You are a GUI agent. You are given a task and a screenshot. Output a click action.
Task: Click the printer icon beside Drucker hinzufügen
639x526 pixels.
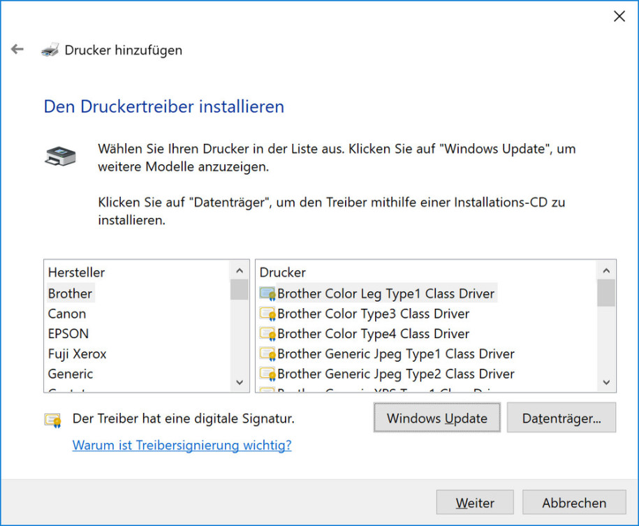click(x=50, y=50)
